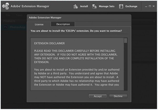Click the Manage Sets icon
Screen dimensions: 158x110
point(95,6)
